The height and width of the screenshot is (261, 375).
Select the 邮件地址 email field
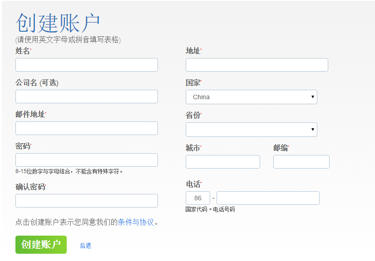86,128
